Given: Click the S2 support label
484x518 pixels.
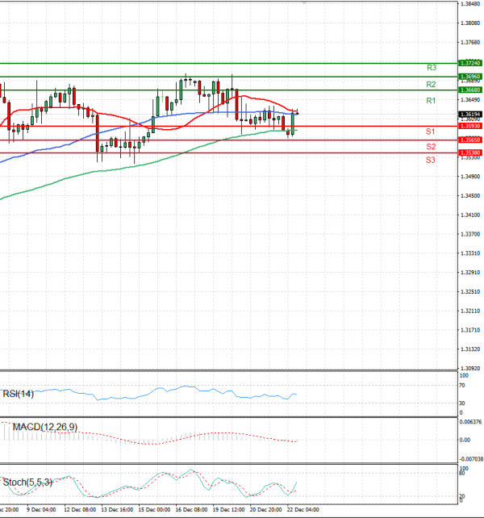Looking at the screenshot, I should (431, 147).
